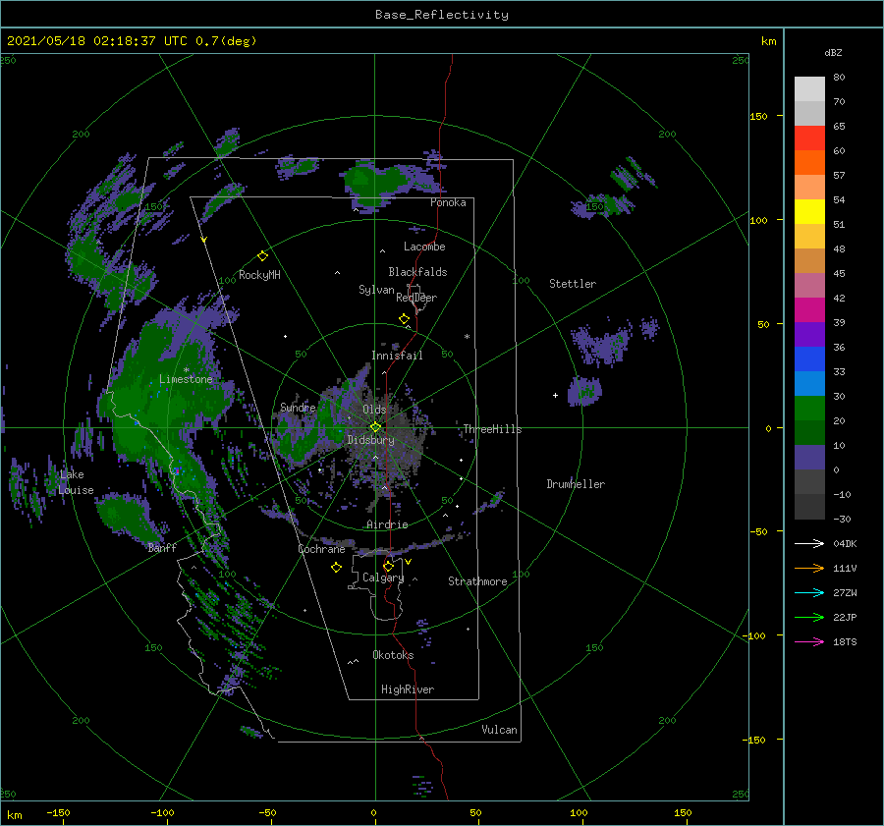Screen dimensions: 884x826
Task: Click the Lacombe label
Action: [x=424, y=247]
